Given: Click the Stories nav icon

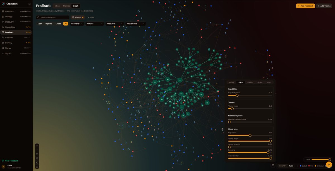Looking at the screenshot, I should (x=3, y=48).
